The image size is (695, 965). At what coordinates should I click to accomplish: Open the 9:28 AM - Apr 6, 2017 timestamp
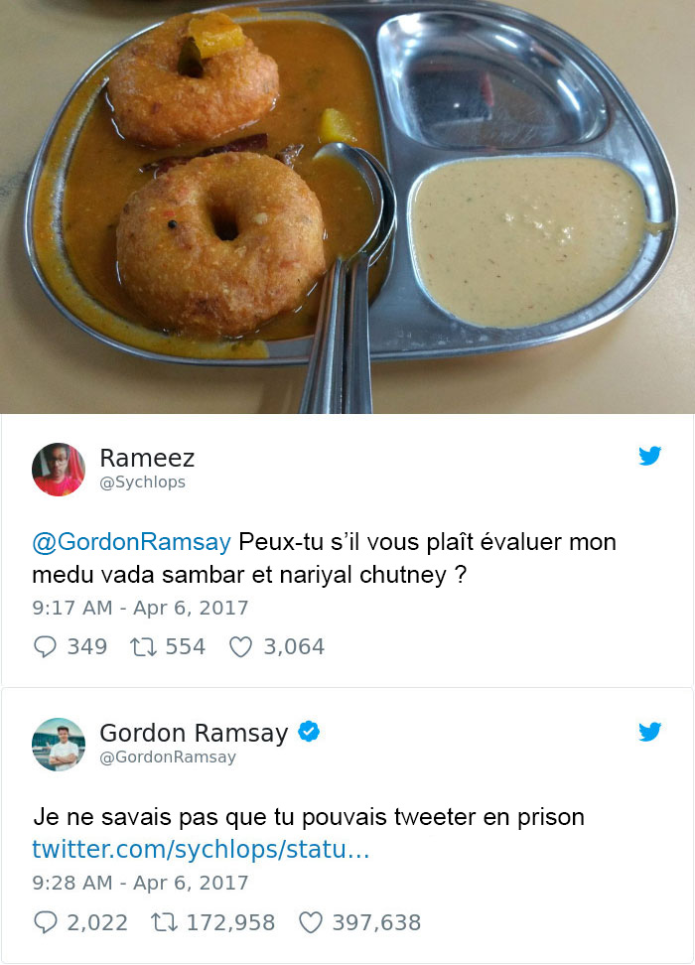(140, 884)
